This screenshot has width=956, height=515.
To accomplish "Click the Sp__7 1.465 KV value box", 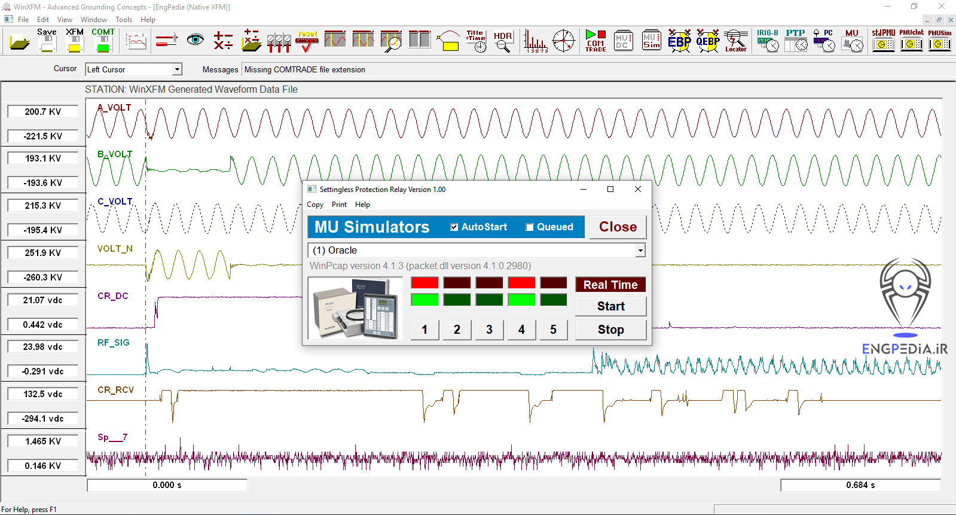I will pyautogui.click(x=43, y=441).
